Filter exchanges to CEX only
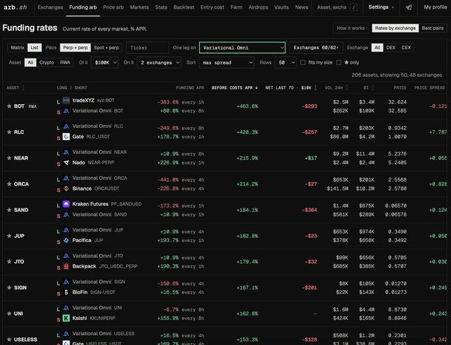 pos(406,48)
